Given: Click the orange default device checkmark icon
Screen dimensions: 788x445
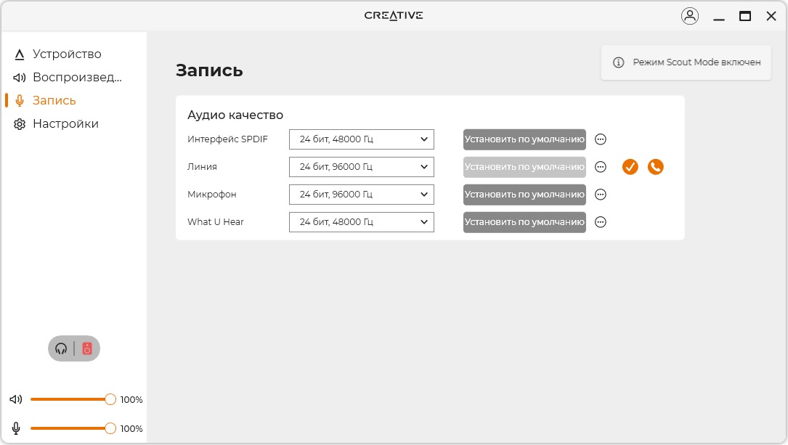Looking at the screenshot, I should (x=630, y=167).
